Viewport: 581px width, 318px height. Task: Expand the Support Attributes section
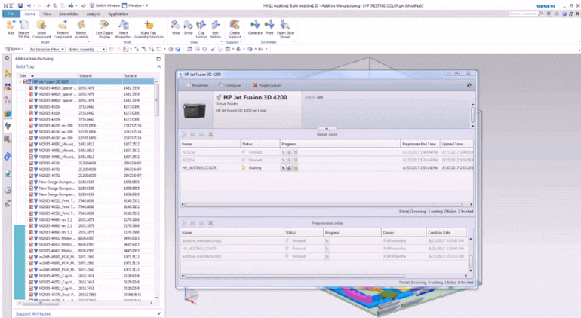(159, 313)
